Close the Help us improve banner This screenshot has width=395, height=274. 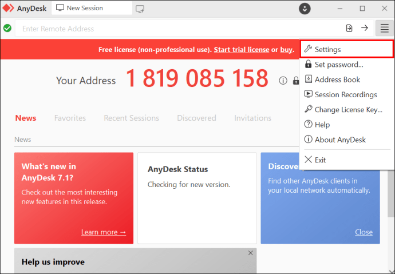[250, 253]
